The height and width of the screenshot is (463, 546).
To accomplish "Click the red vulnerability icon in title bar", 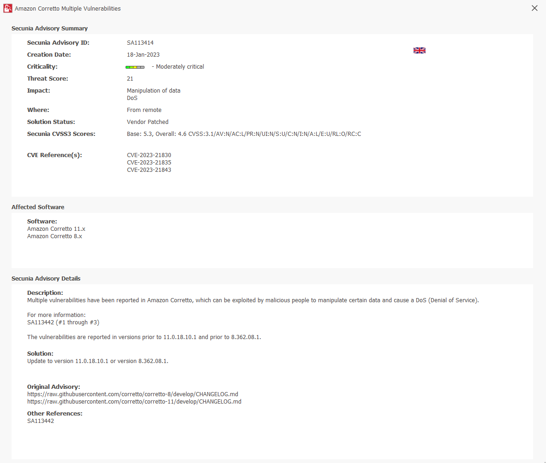I will pos(7,8).
